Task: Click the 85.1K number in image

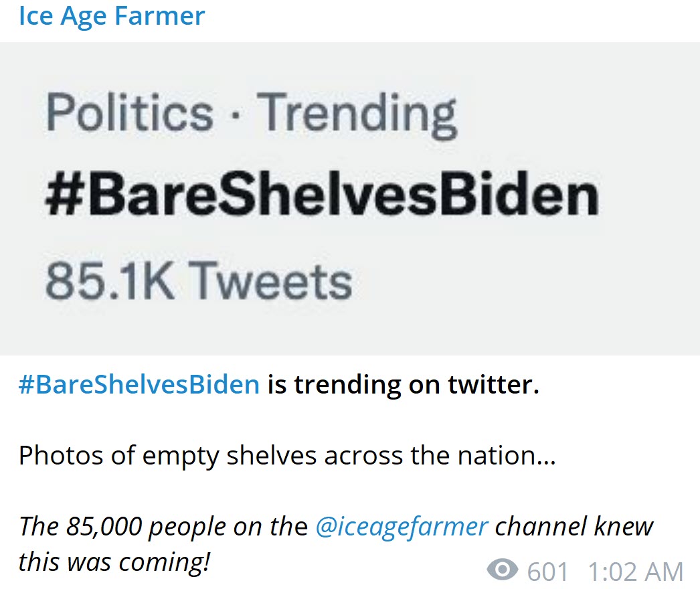Action: 110,281
